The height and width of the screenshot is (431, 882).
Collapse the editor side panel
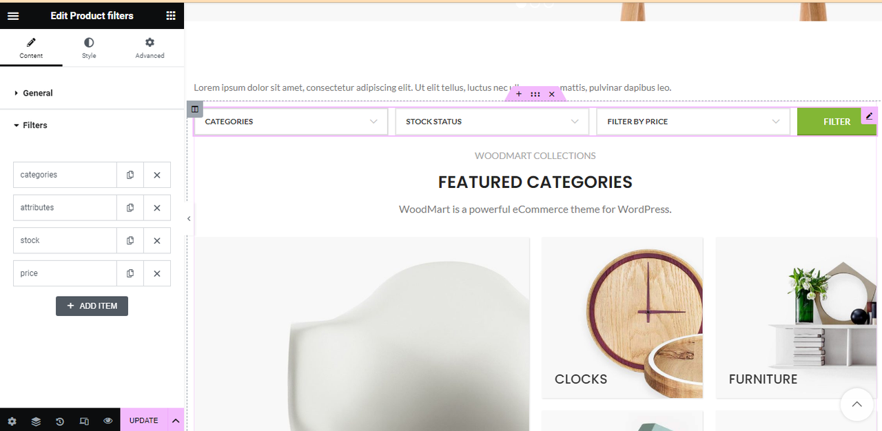189,218
